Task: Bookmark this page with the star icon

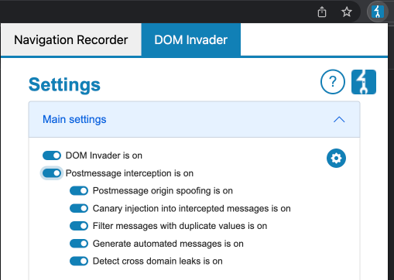Action: pos(346,12)
